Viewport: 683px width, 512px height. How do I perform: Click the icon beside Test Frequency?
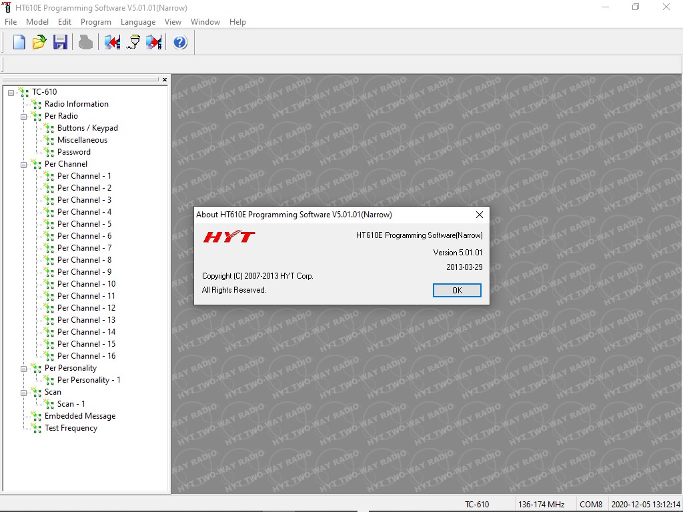37,428
